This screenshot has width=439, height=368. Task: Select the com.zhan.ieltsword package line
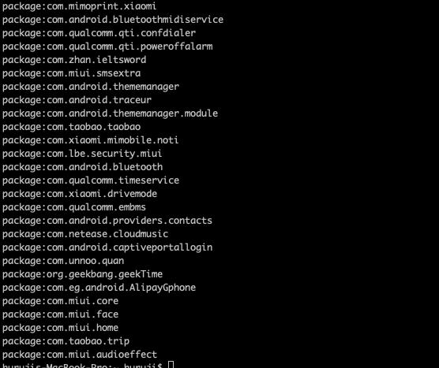click(x=74, y=60)
